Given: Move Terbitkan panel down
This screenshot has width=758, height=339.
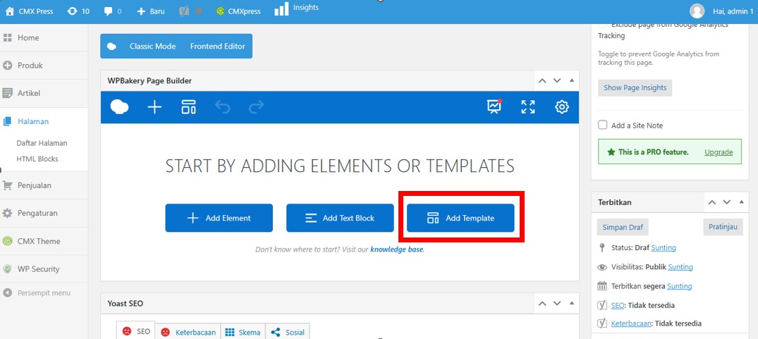Looking at the screenshot, I should pos(726,202).
